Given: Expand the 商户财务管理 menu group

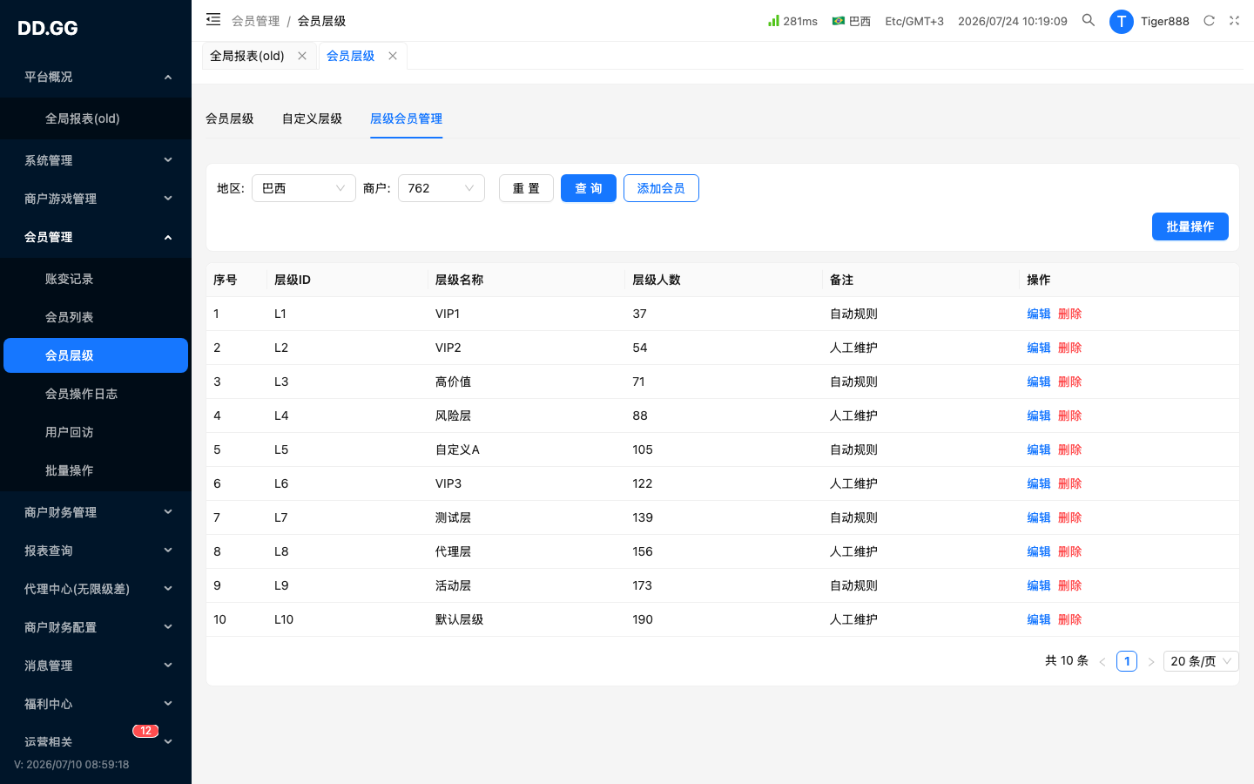Looking at the screenshot, I should click(96, 512).
